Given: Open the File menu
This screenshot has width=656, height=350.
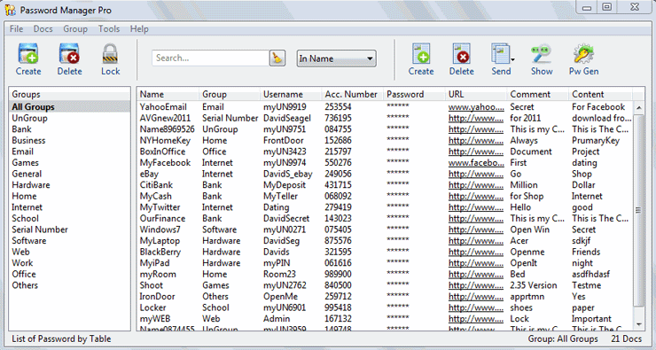Looking at the screenshot, I should tap(16, 29).
